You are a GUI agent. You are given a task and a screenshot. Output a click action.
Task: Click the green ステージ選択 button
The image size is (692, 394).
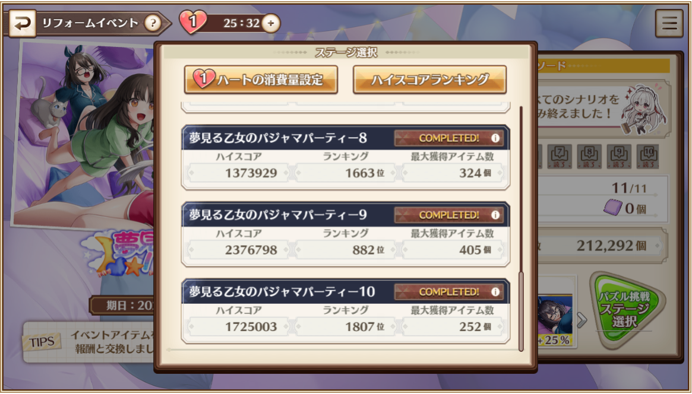[x=624, y=309]
